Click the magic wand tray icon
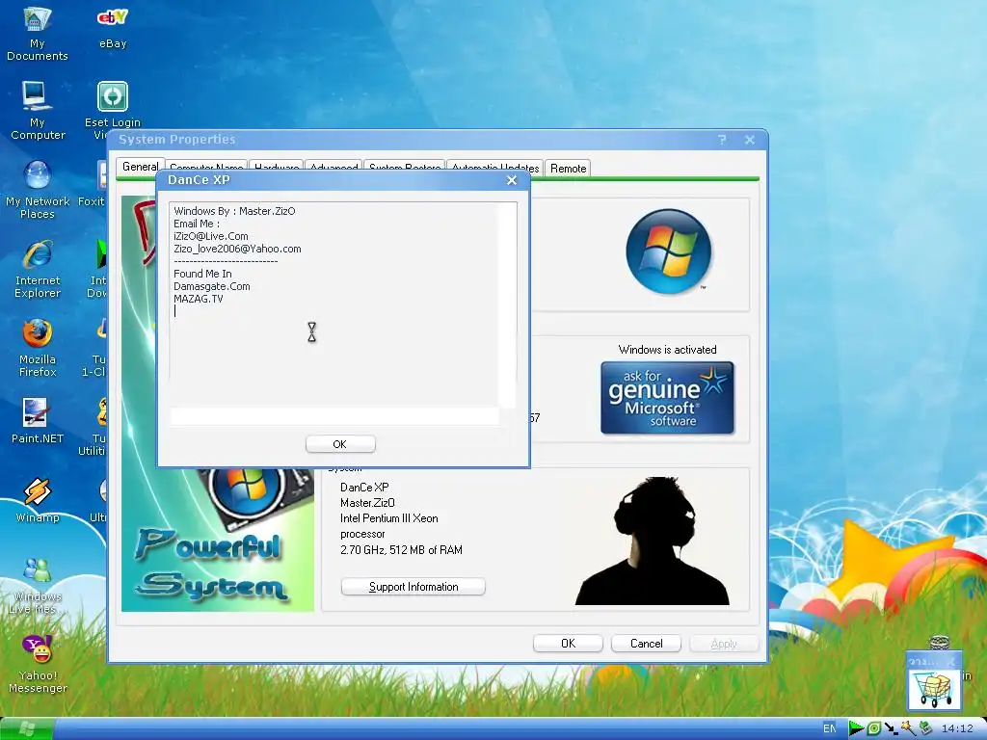The image size is (987, 740). point(908,728)
